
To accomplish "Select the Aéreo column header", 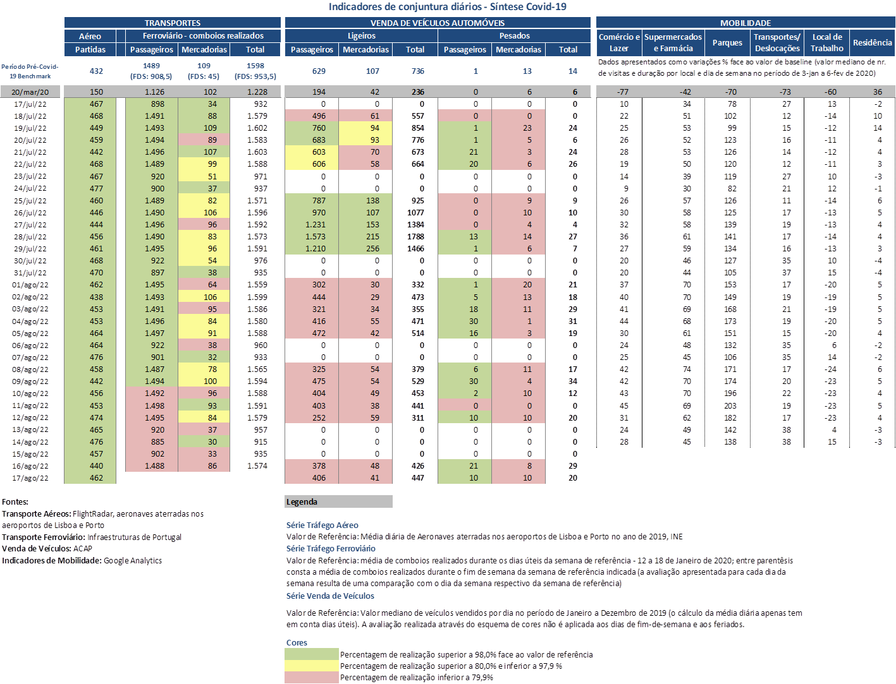I will [90, 36].
